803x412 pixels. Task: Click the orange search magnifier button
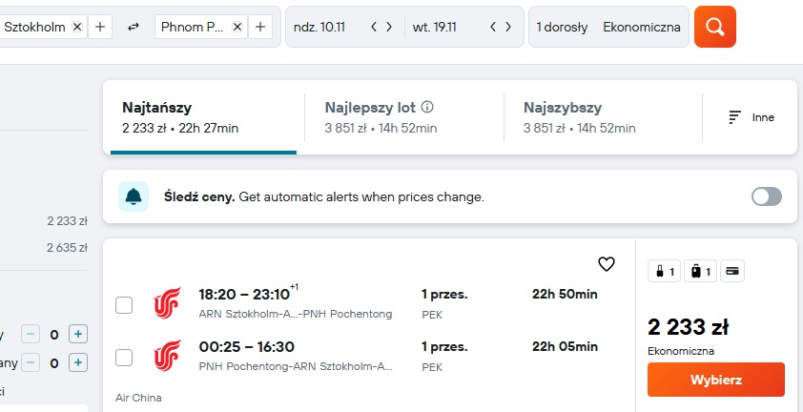pyautogui.click(x=715, y=27)
